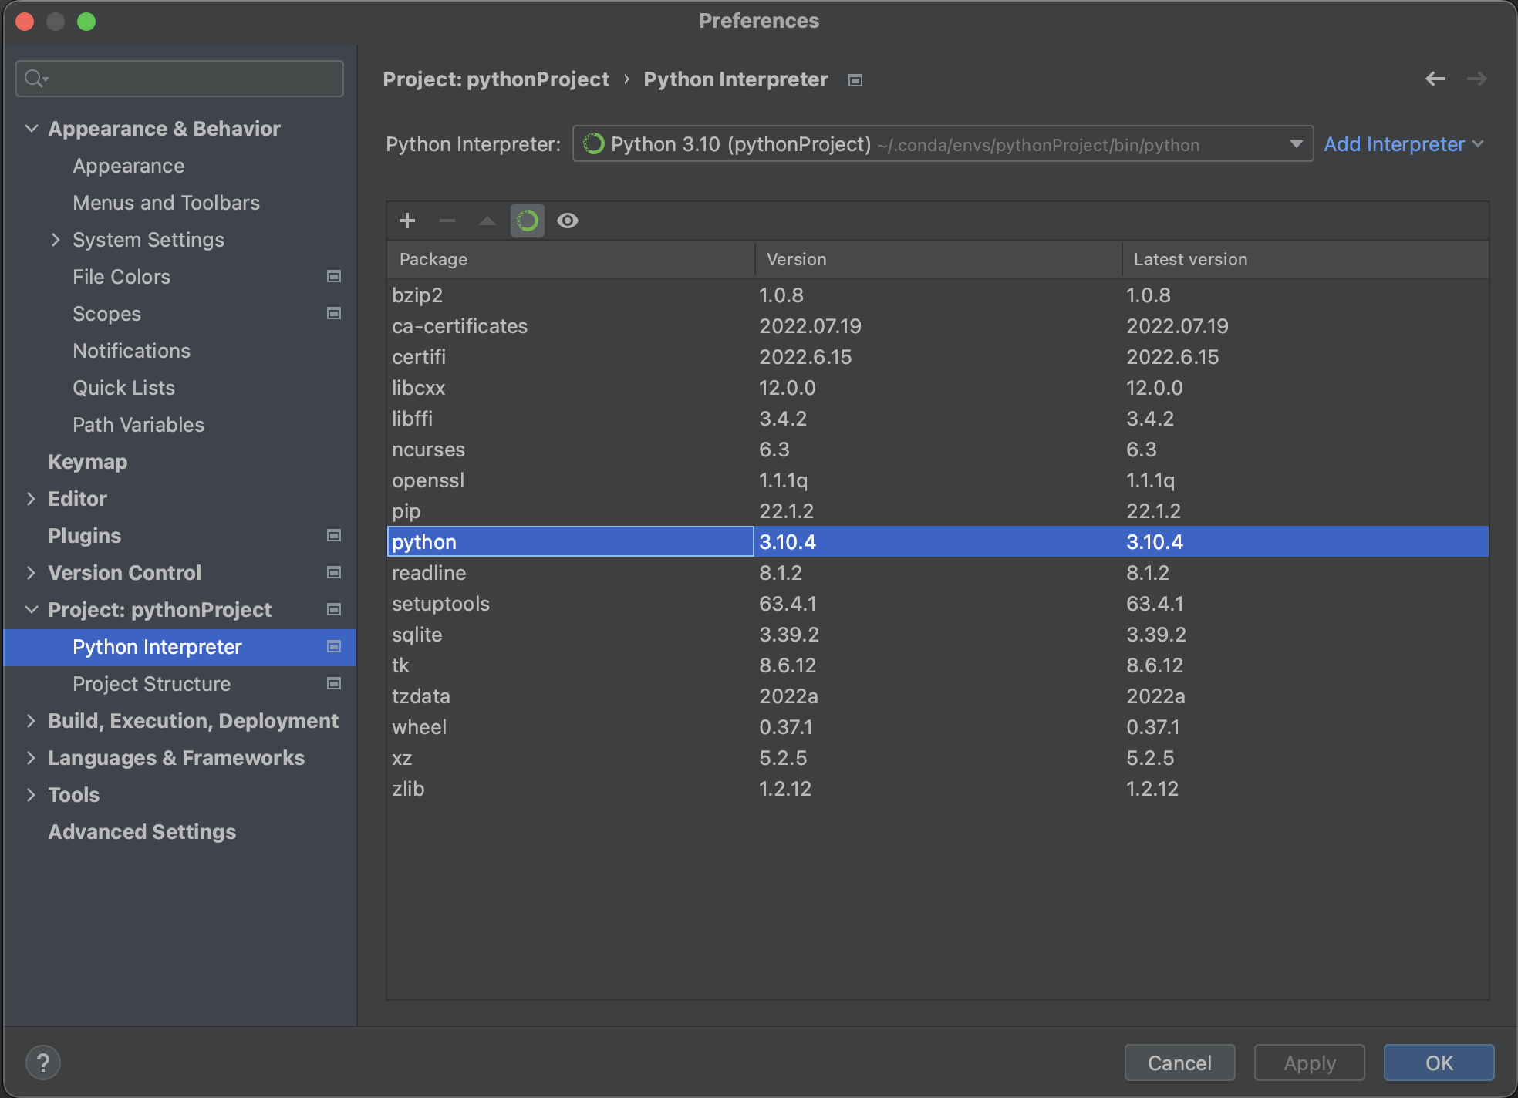
Task: Open the Keymap settings page
Action: pos(87,462)
